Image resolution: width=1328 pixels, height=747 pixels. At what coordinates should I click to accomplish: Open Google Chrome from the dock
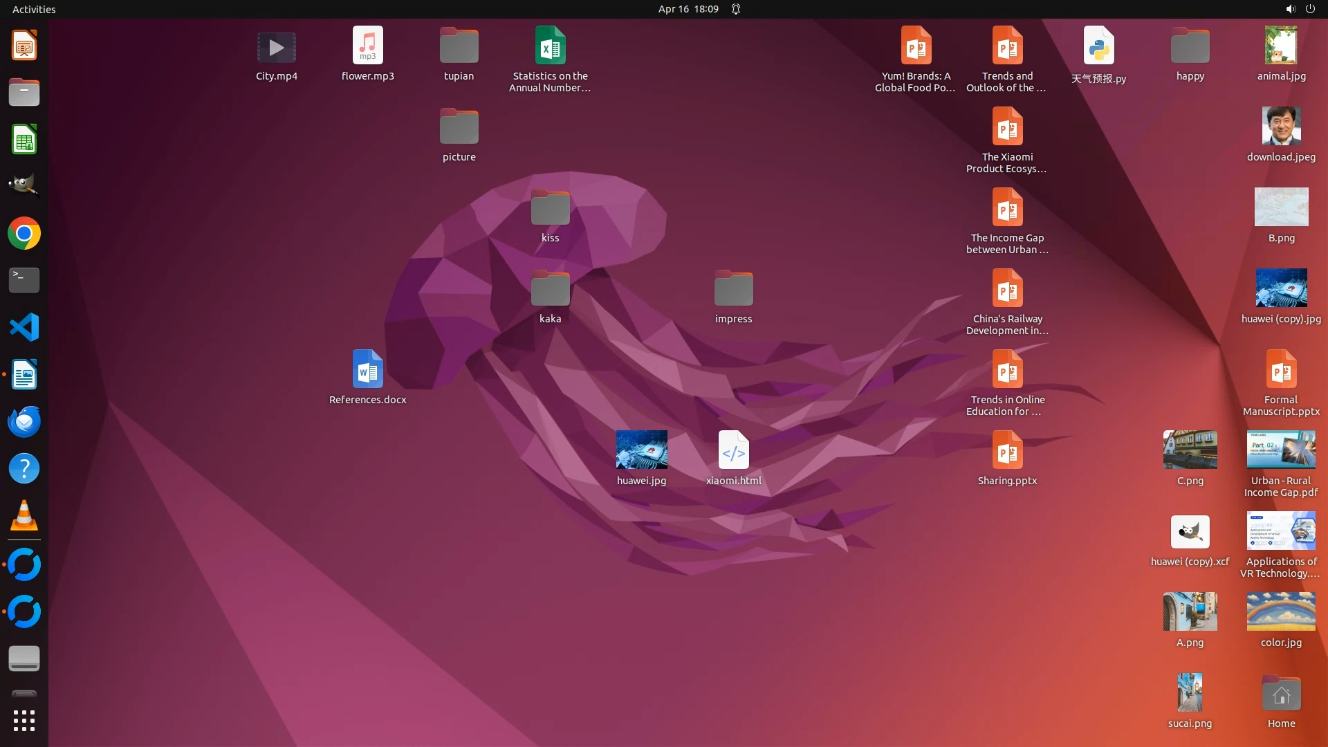pyautogui.click(x=24, y=234)
